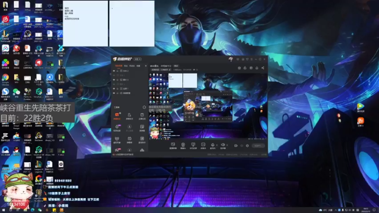Select second scene tab

[x=126, y=66]
